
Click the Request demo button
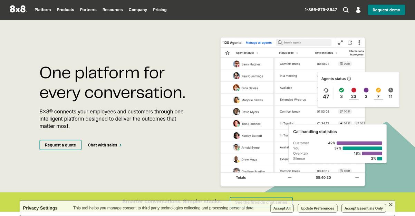coord(386,10)
